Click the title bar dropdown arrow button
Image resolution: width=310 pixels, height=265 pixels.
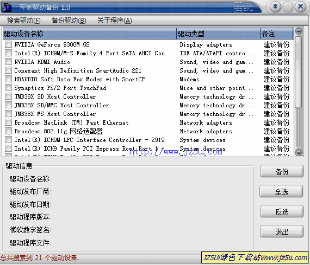[275, 7]
